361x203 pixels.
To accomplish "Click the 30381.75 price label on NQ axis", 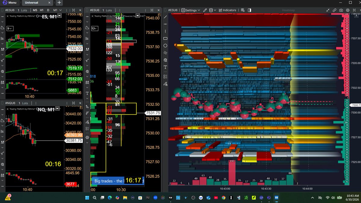I will click(x=74, y=140).
